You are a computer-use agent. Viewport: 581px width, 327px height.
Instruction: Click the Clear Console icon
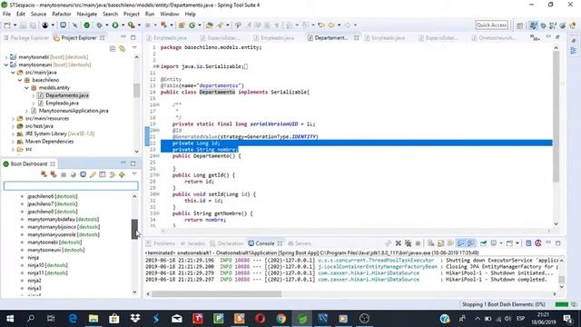(x=430, y=243)
